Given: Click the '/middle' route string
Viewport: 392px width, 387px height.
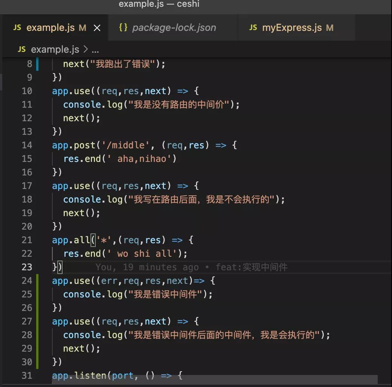Looking at the screenshot, I should click(x=125, y=145).
